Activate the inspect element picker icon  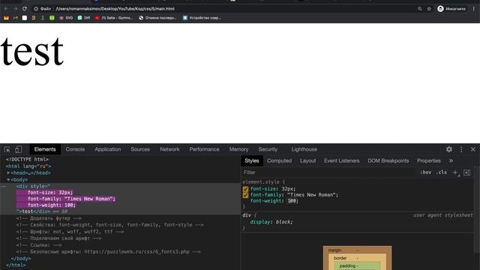point(7,149)
